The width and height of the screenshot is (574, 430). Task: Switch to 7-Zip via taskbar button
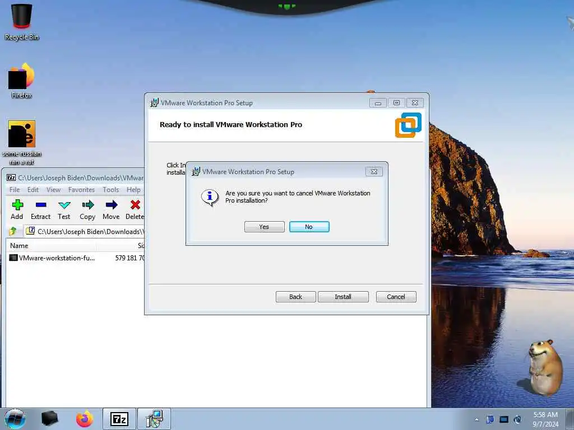[119, 419]
